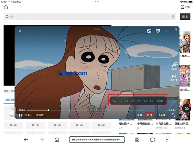Tap the high-speed download icon

(174, 77)
